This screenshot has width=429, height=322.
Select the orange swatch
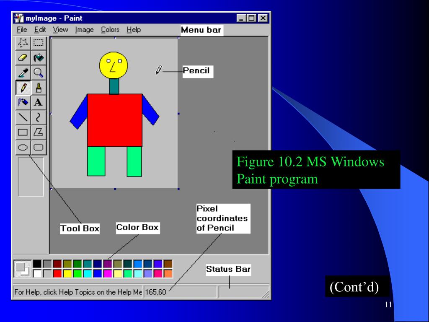168,273
